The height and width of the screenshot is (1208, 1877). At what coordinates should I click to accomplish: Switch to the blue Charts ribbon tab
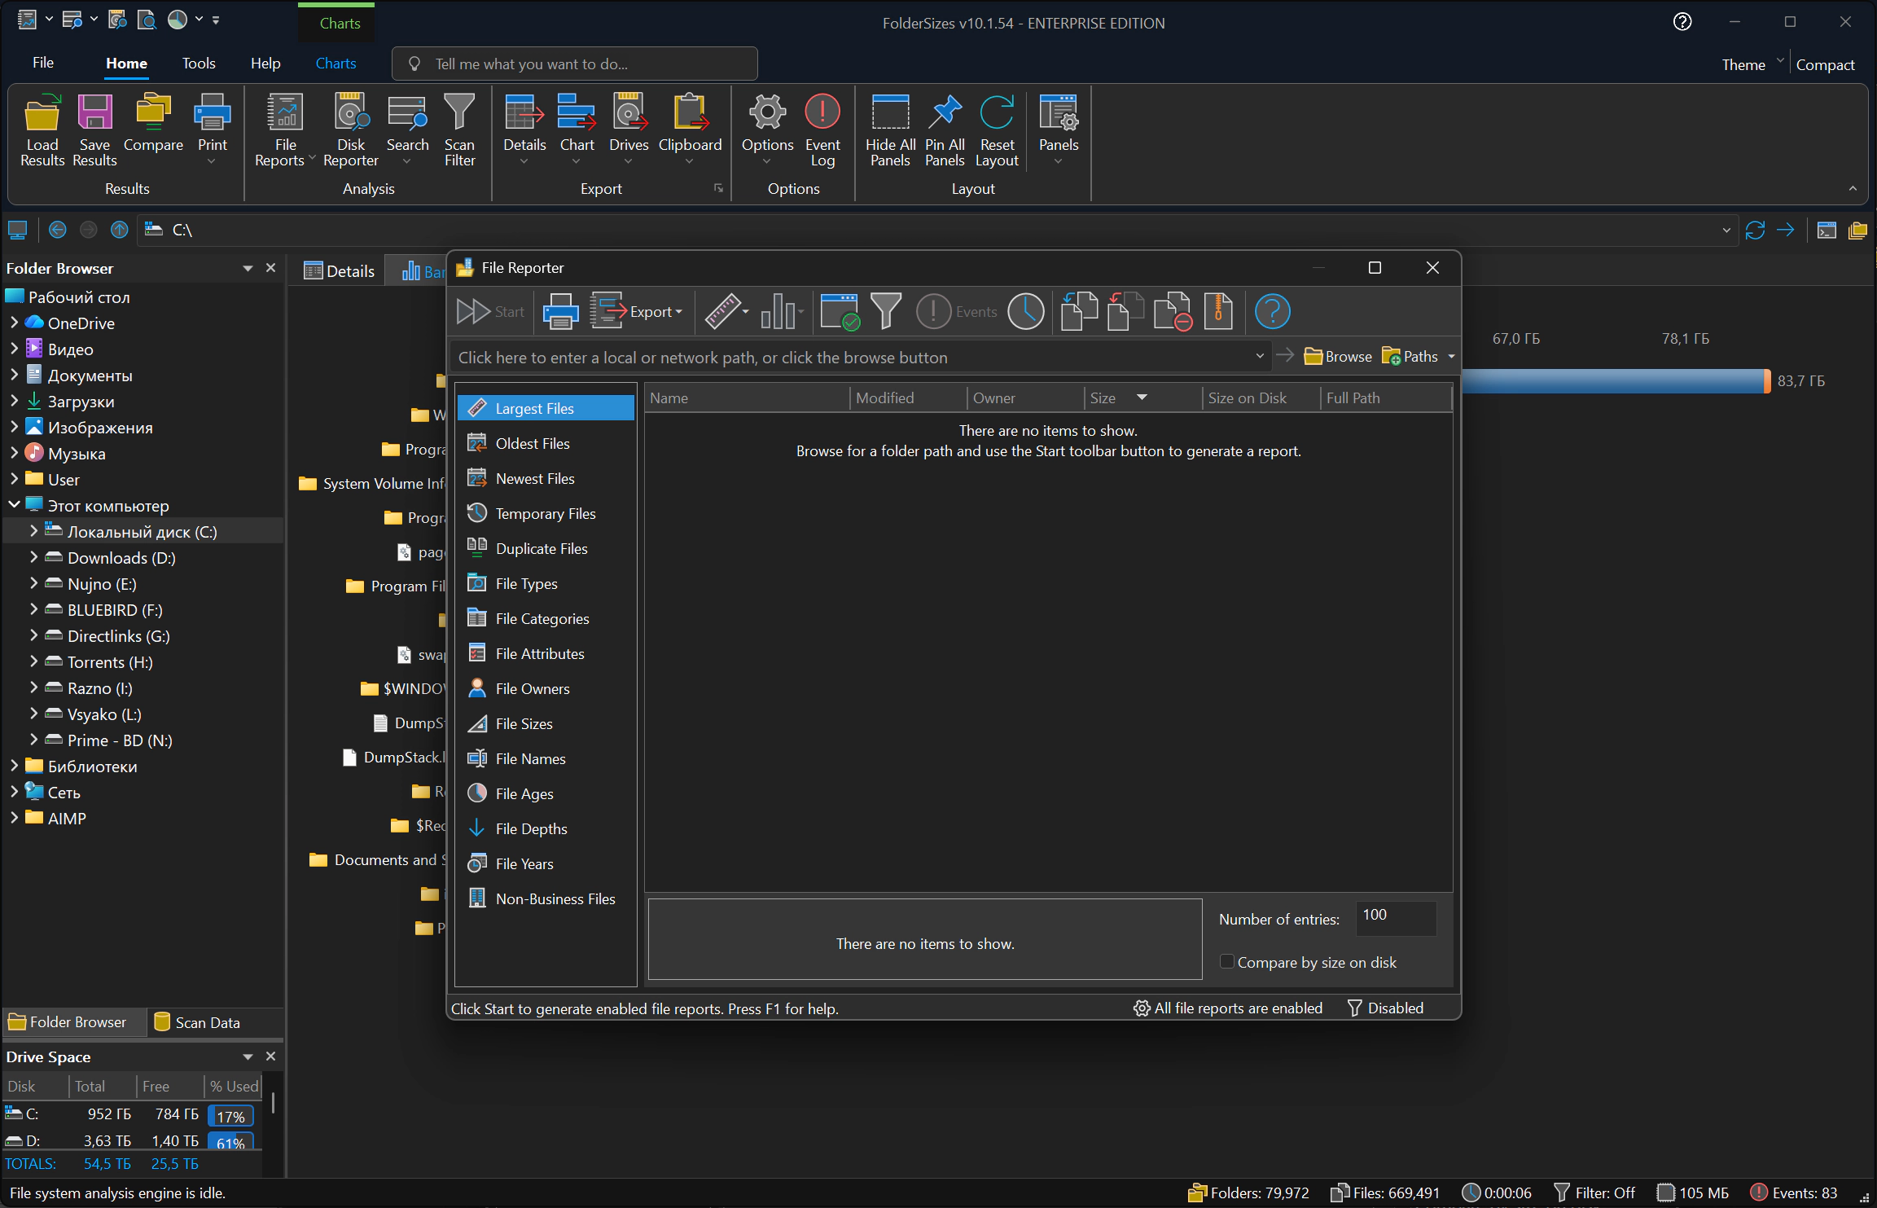coord(335,63)
